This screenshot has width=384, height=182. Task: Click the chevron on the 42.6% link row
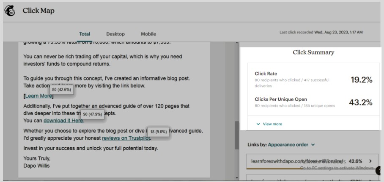(370, 161)
